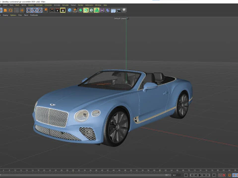Go to the start of the animation

click(186, 175)
